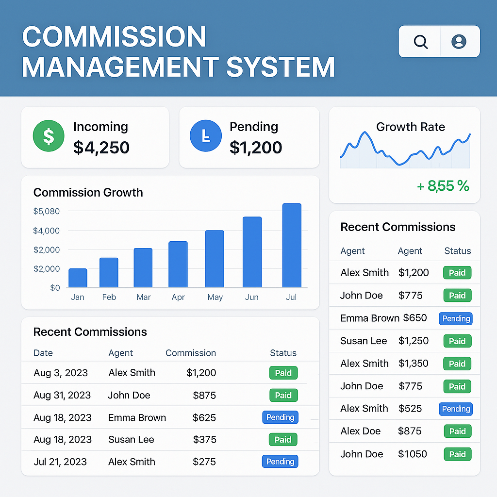
Task: Click the Pending badge for Alex Smith $525
Action: coord(456,409)
